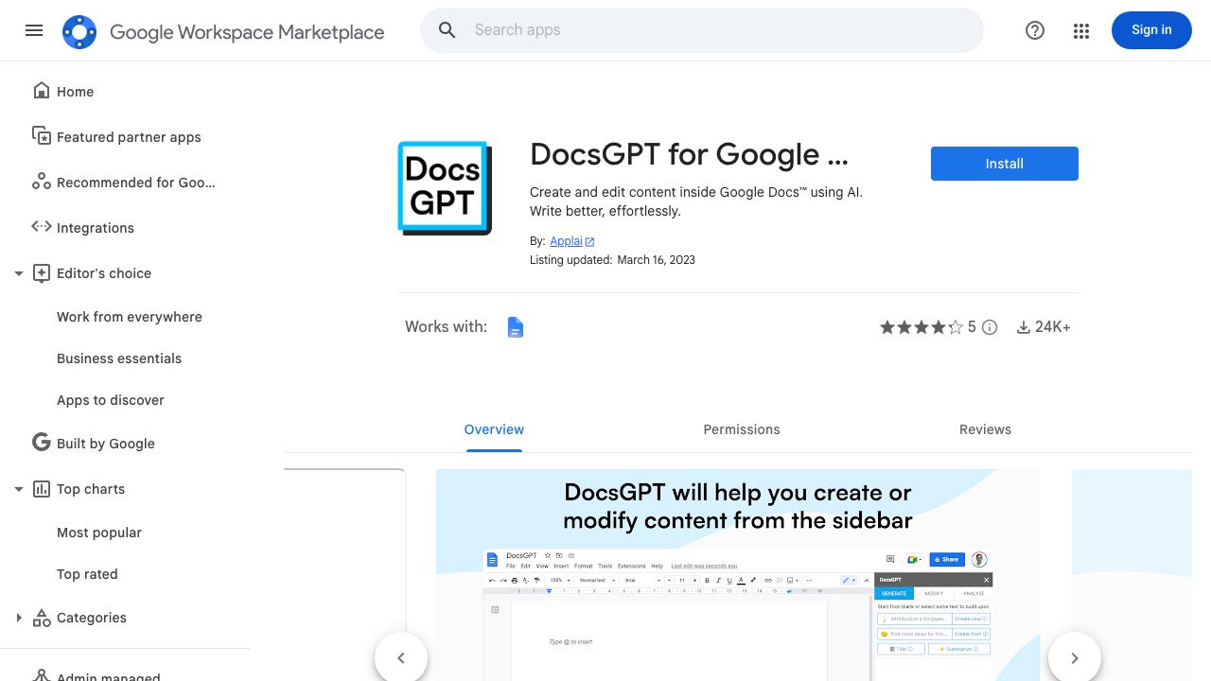Click the app title DocsGPT for Google
This screenshot has height=681, width=1211.
689,154
